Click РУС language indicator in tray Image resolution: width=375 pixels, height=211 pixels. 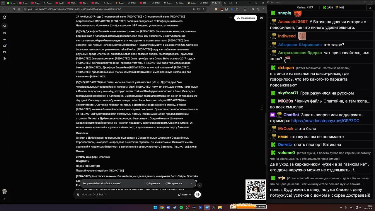(351, 207)
